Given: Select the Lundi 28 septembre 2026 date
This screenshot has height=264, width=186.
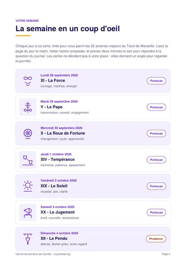Looking at the screenshot, I should (59, 75).
